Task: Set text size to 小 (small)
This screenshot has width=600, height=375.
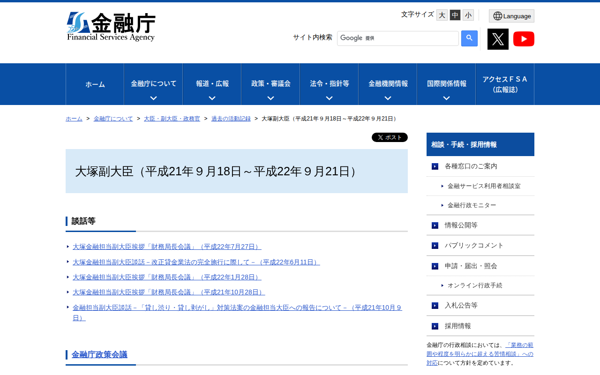Action: click(x=468, y=15)
